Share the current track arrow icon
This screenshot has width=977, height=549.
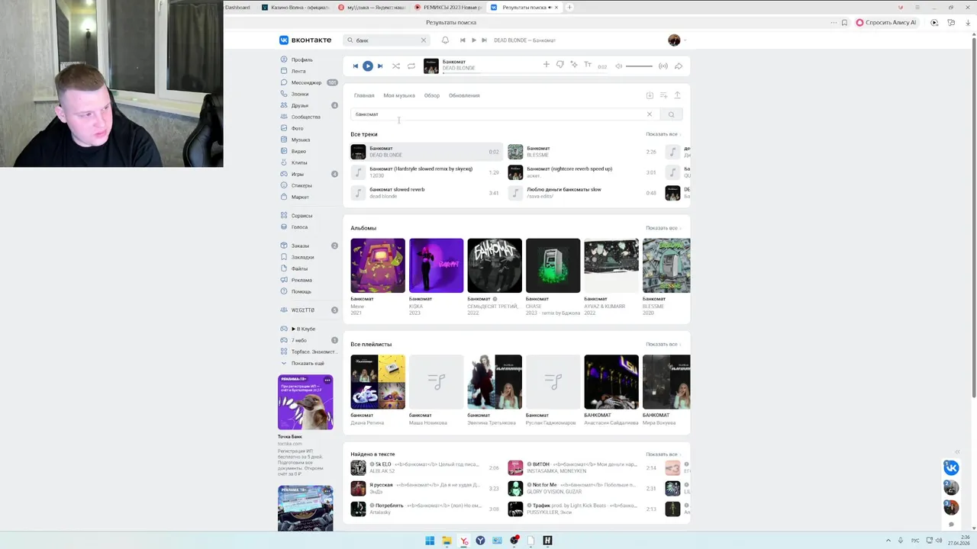click(678, 66)
